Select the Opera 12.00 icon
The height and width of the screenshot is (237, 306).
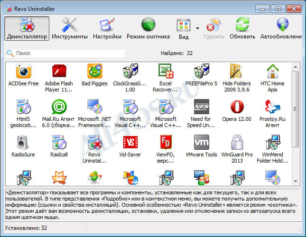point(237,107)
